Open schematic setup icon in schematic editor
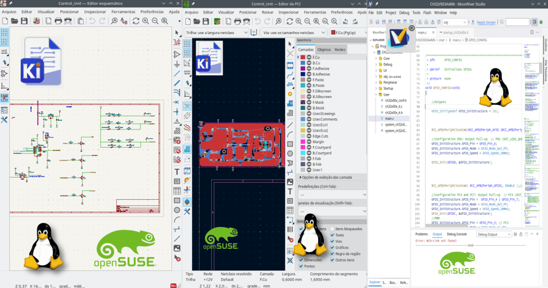 [x=36, y=21]
